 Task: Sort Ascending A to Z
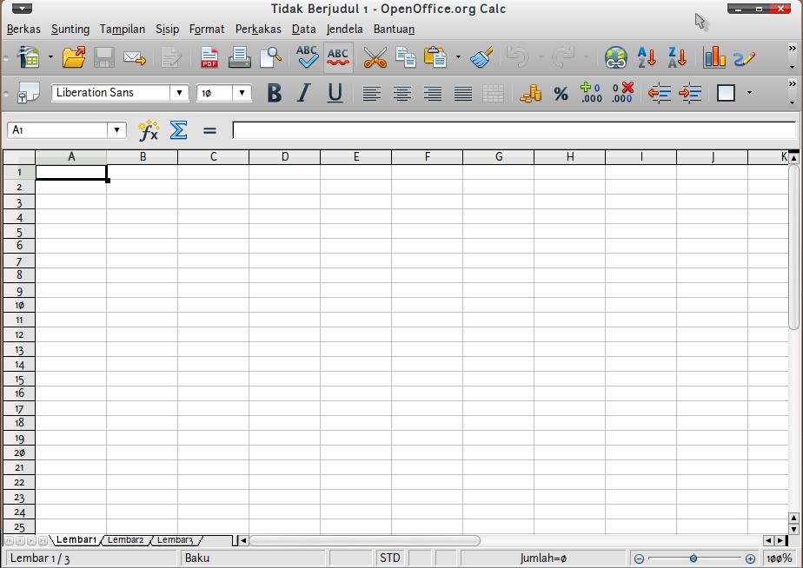tap(647, 57)
